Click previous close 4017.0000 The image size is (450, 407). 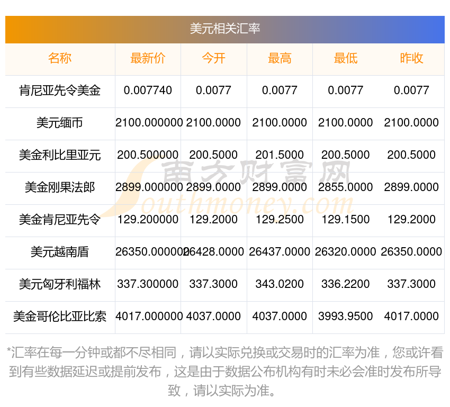(x=411, y=316)
